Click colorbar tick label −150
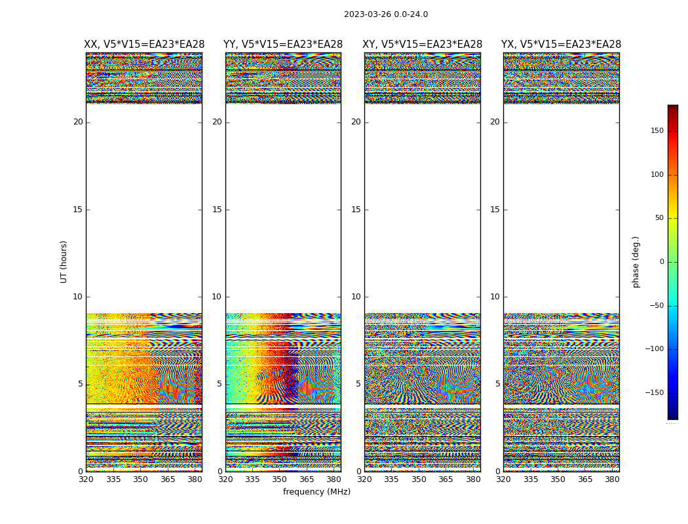This screenshot has width=688, height=524. pyautogui.click(x=654, y=392)
